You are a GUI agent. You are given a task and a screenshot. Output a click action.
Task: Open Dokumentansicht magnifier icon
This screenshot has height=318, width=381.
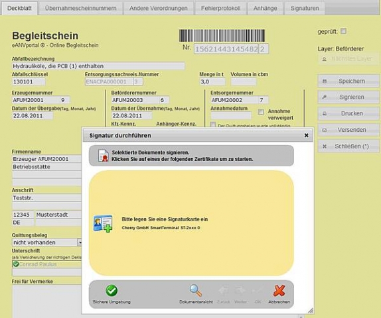(196, 290)
